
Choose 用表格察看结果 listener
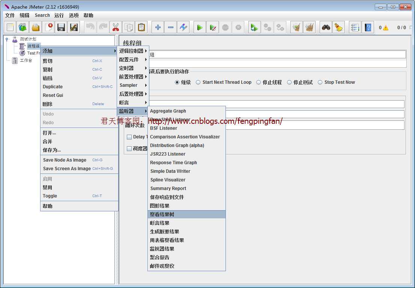tap(186, 240)
